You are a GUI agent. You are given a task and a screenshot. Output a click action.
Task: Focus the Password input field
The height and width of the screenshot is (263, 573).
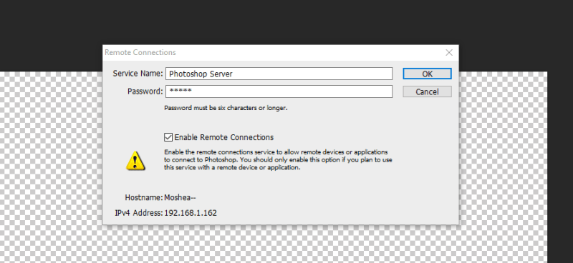point(279,91)
